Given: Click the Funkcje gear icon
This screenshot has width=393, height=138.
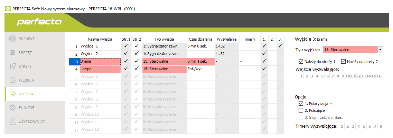Looking at the screenshot, I should click(x=12, y=107).
